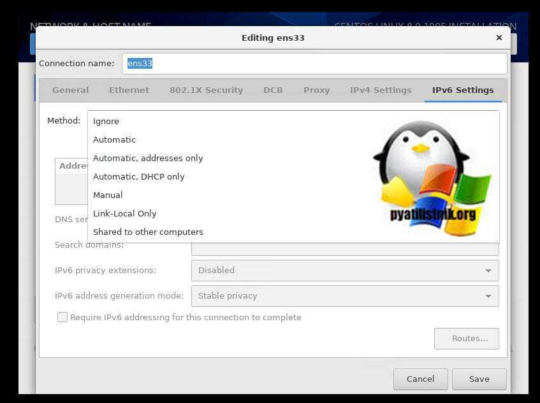Click the Search domains input field
The height and width of the screenshot is (403, 540).
coord(345,248)
